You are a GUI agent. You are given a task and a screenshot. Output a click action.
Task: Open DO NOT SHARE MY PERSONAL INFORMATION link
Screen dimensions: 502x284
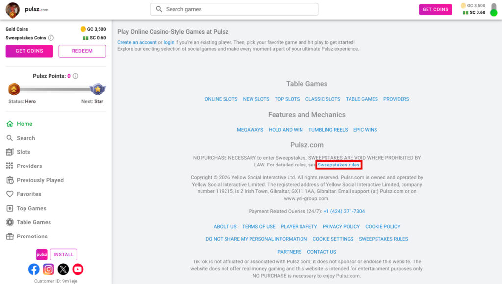[256, 239]
